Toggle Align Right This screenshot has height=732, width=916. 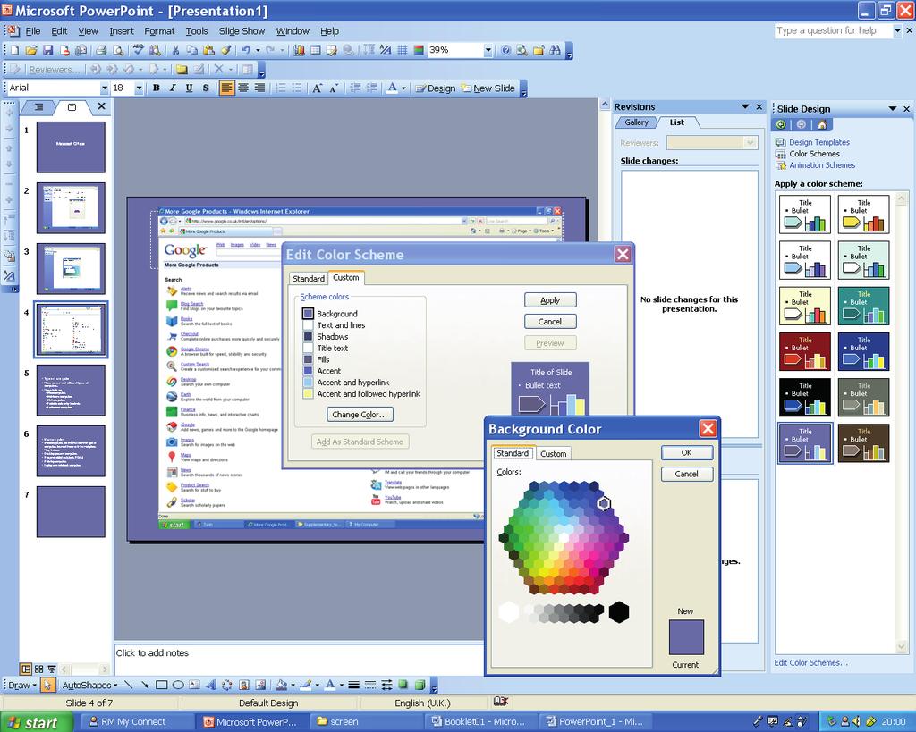pyautogui.click(x=259, y=88)
